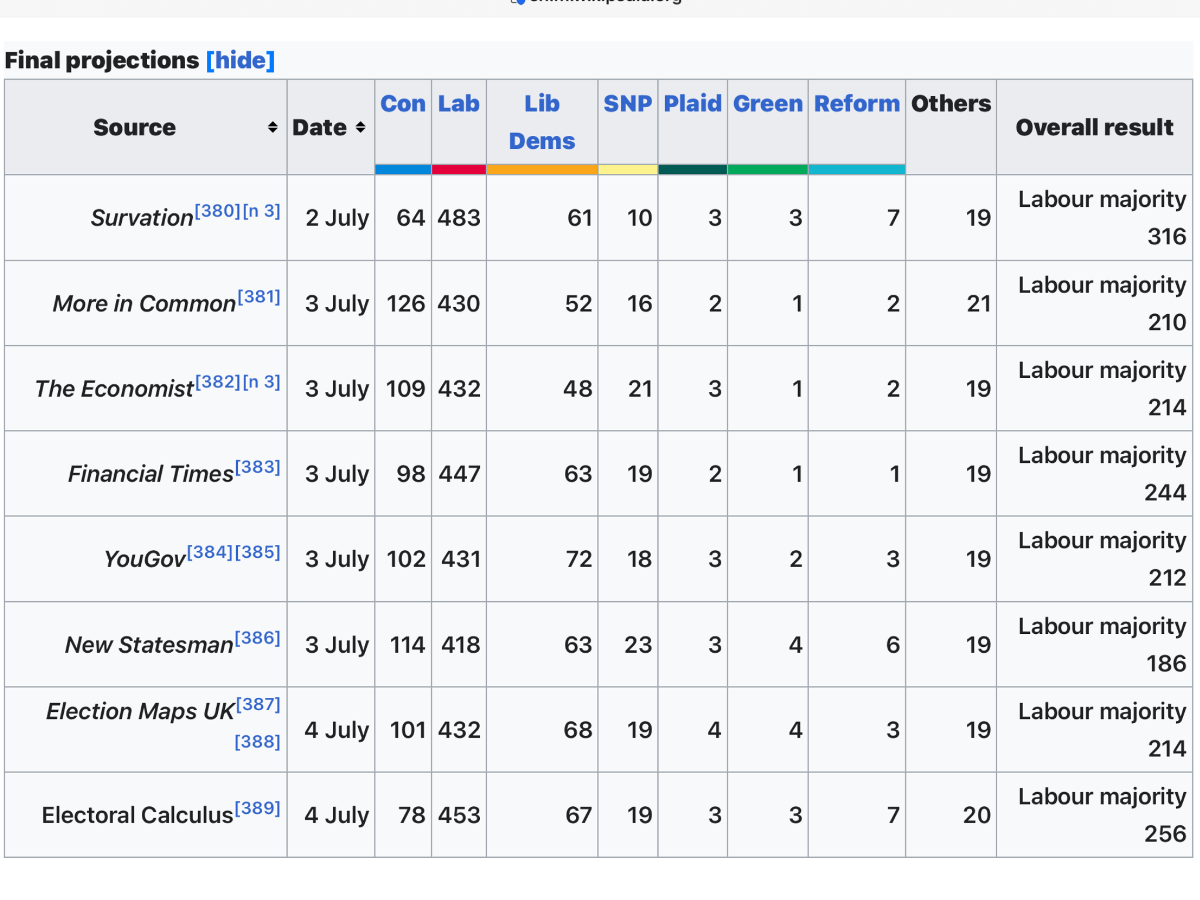Select the Electoral Calculus source name

pyautogui.click(x=138, y=815)
